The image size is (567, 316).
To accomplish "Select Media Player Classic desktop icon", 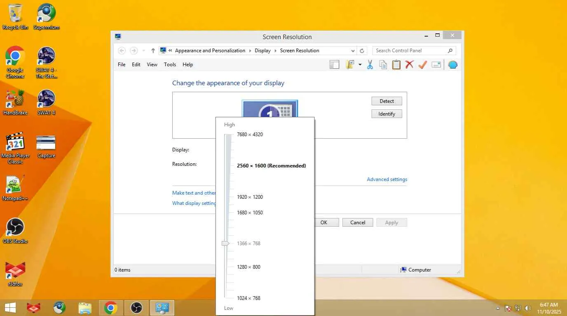I will 15,148.
